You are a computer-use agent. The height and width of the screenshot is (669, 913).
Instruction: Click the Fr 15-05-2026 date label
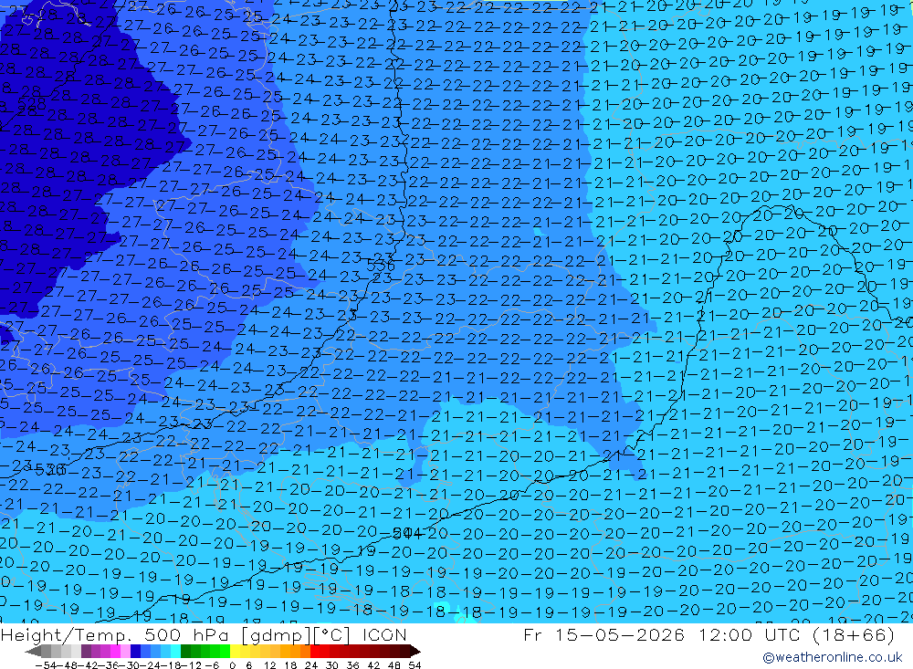coord(603,634)
